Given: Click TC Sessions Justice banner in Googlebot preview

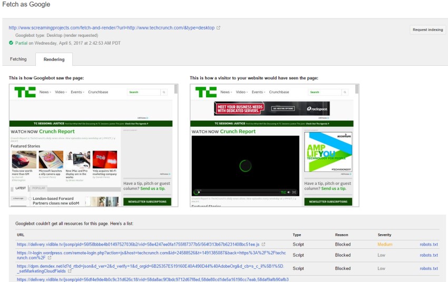Looking at the screenshot, I should coord(91,124).
